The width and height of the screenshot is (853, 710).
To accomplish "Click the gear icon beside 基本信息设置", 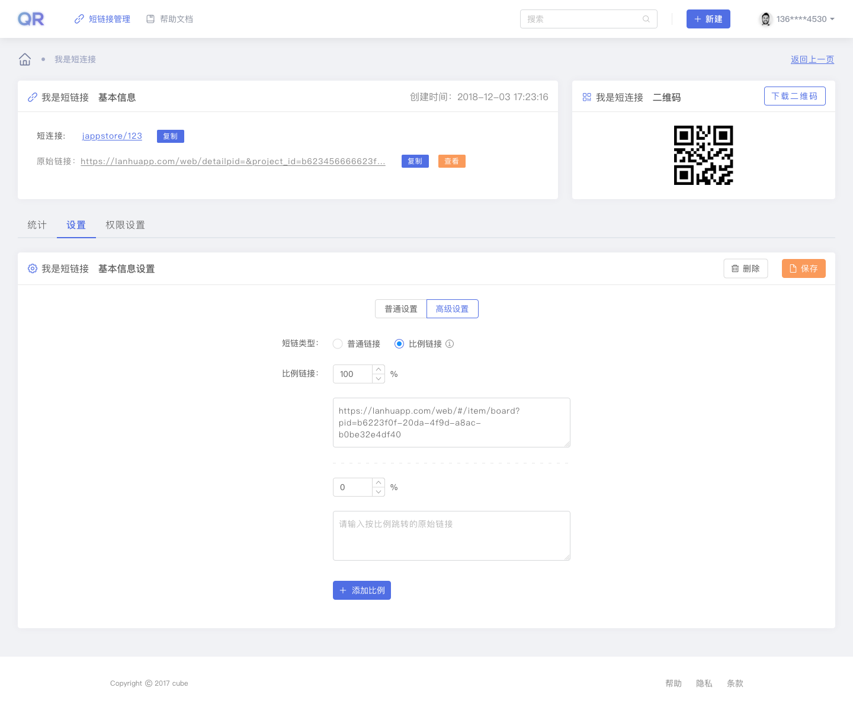I will point(33,268).
